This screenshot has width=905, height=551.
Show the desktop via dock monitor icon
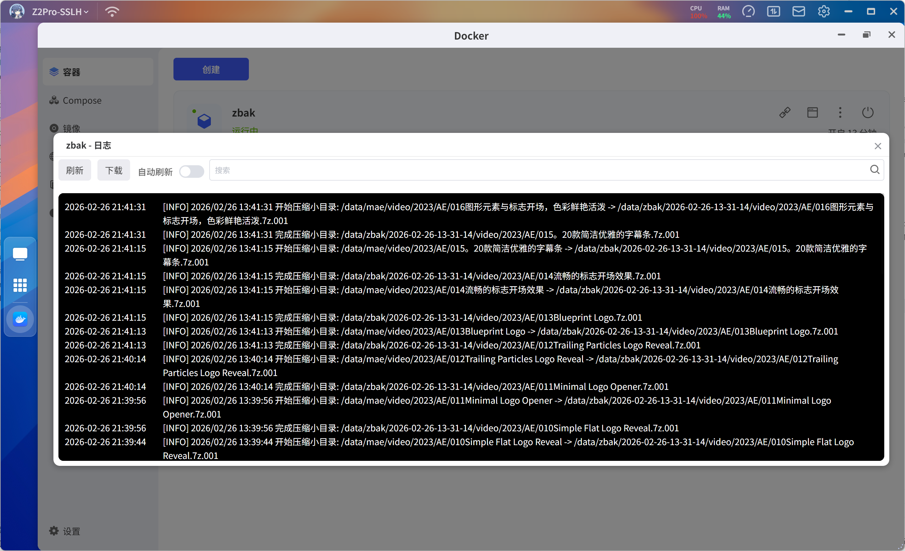tap(20, 254)
